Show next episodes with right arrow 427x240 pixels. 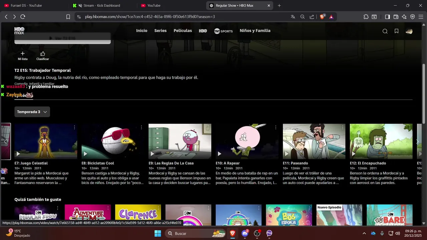[417, 142]
